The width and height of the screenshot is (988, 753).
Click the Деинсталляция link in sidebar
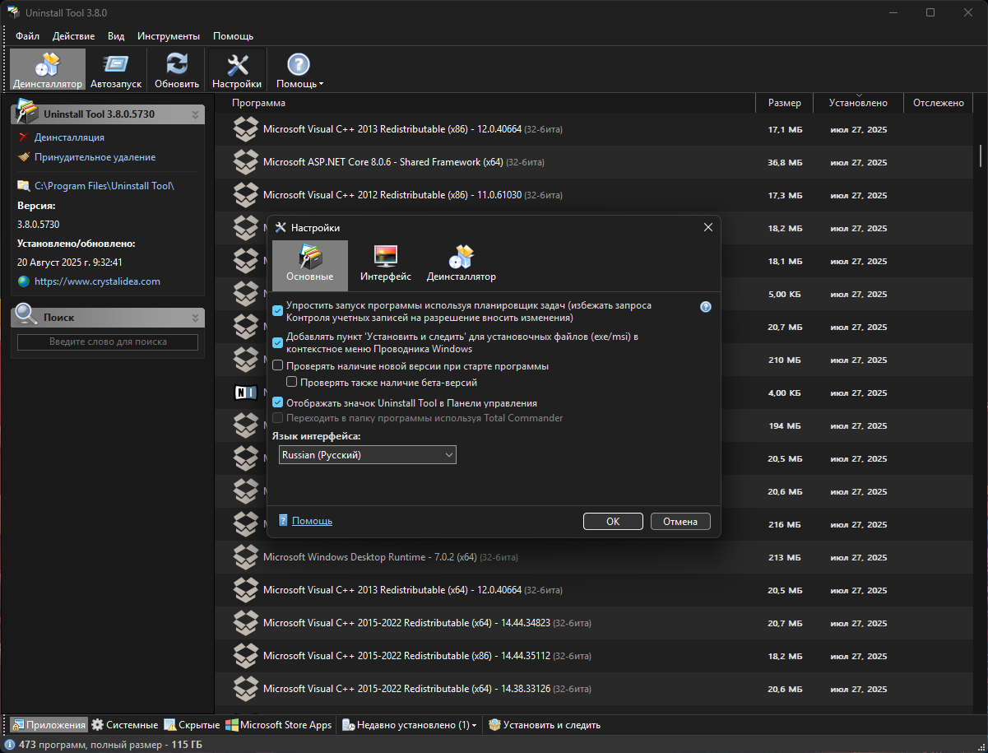tap(69, 137)
